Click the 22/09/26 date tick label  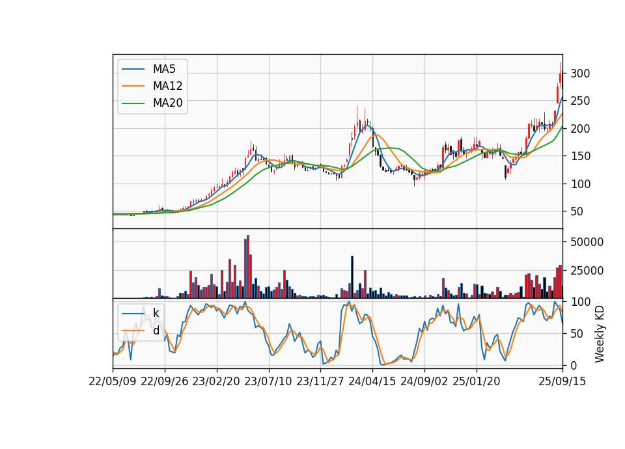pos(165,381)
